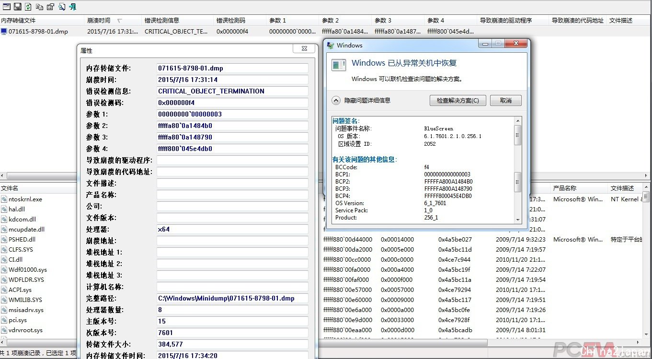Sort lower pane by 文件名 column header
Viewport: 652px width, 359px height.
pos(38,188)
